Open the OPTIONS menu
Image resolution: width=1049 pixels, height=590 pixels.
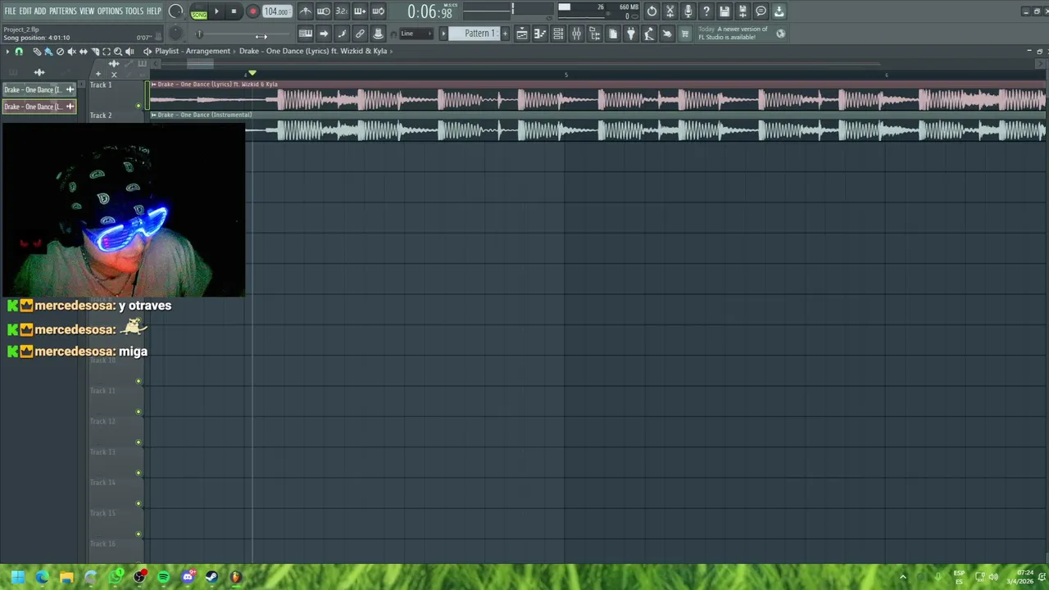coord(110,11)
